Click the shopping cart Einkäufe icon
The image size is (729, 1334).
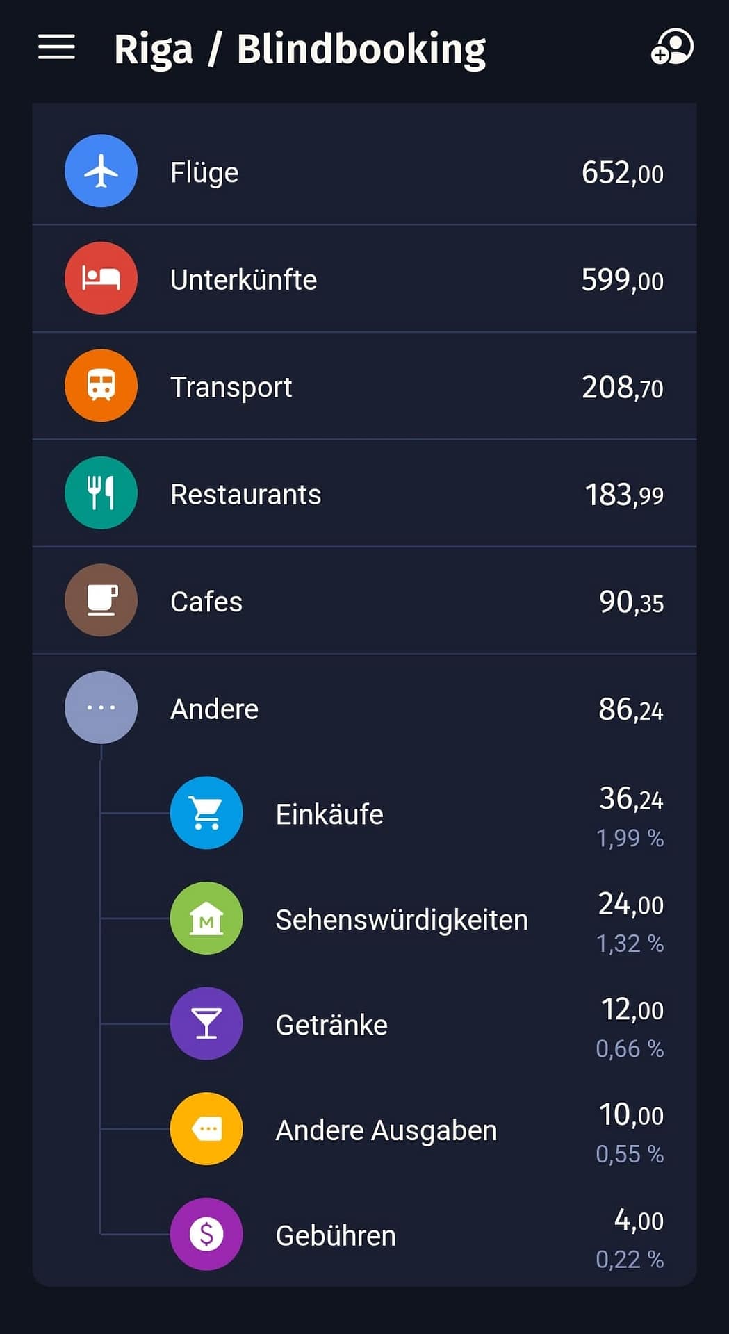click(x=206, y=813)
